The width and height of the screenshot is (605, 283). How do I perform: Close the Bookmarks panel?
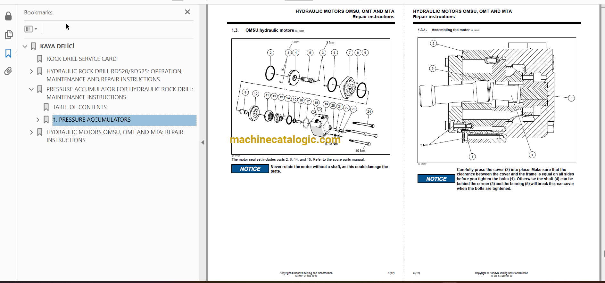tap(187, 12)
